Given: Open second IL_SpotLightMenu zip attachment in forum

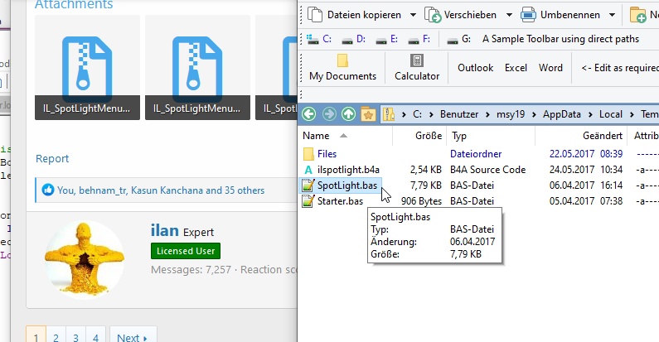Looking at the screenshot, I should pyautogui.click(x=197, y=68).
